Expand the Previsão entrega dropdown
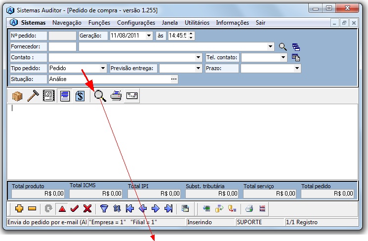 tap(198, 68)
